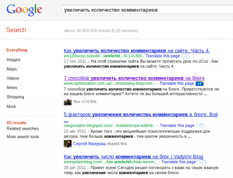
Task: Translate the pro100ucoz.ru result page
Action: [163, 56]
